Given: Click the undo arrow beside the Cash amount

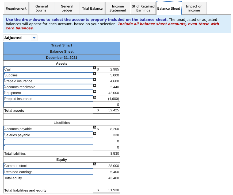Looking at the screenshot, I should pos(94,68).
